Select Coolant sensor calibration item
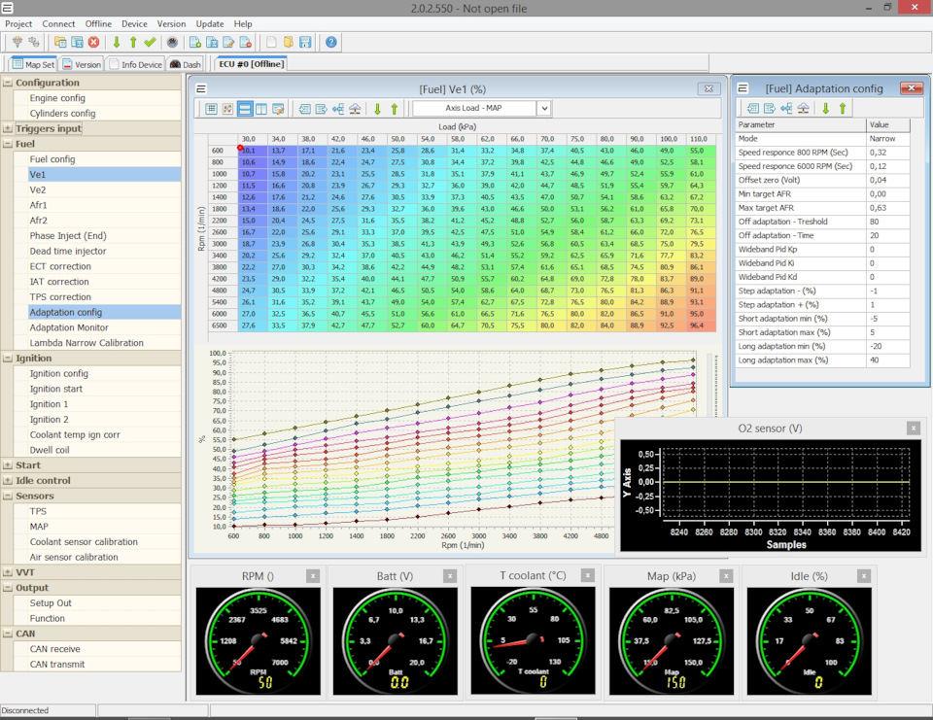Image resolution: width=933 pixels, height=720 pixels. 84,542
